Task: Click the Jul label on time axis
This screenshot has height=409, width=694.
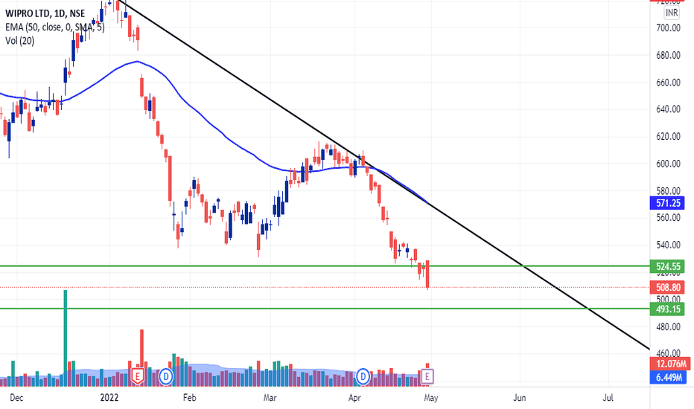Action: [x=608, y=398]
